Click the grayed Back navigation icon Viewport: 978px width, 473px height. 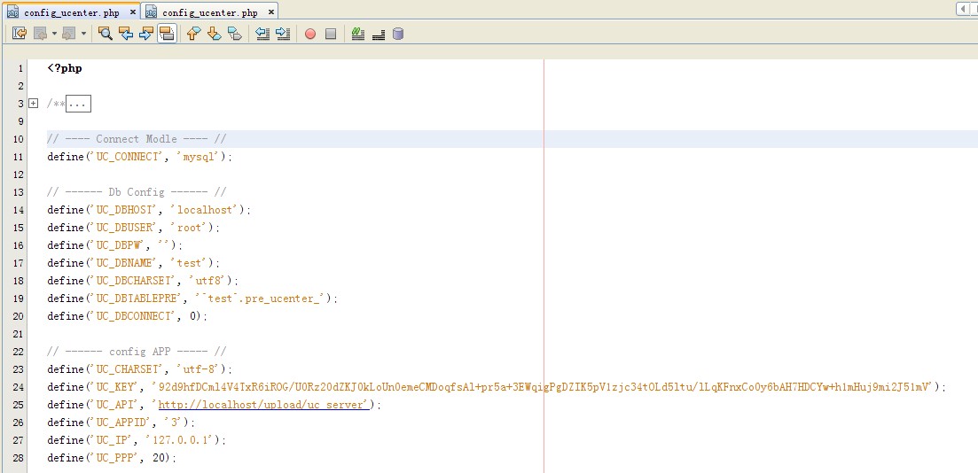point(41,34)
